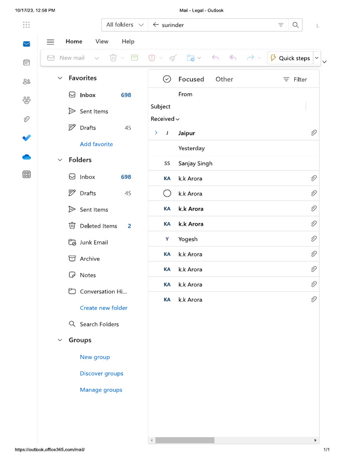Click the Add favorite link

click(x=96, y=144)
